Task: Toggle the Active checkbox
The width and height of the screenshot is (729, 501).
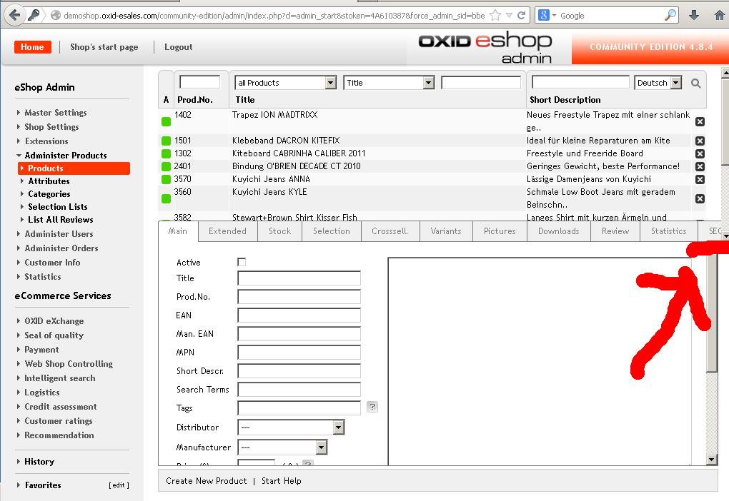Action: [x=242, y=263]
